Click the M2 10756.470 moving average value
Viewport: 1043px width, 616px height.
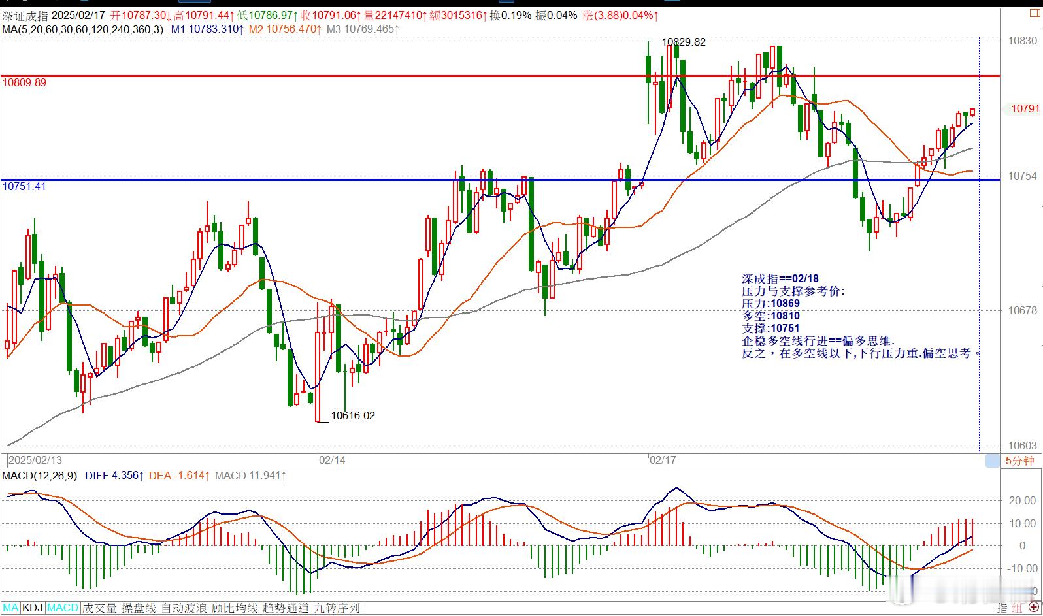click(286, 29)
